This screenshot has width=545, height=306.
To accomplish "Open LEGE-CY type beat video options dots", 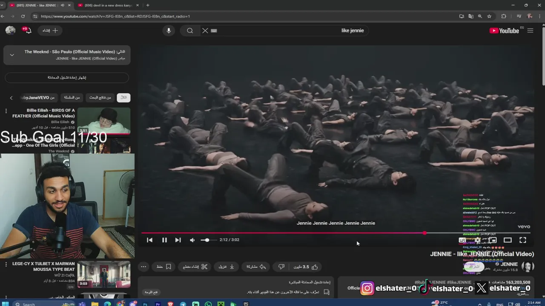I will (x=6, y=264).
